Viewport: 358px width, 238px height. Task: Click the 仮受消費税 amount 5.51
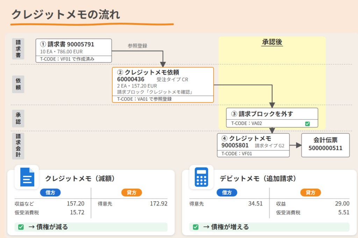[x=344, y=212]
